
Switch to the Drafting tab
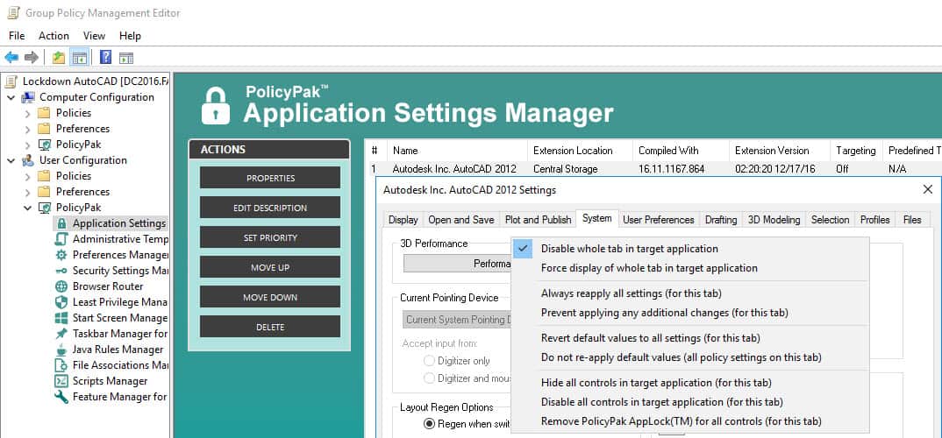(x=721, y=220)
